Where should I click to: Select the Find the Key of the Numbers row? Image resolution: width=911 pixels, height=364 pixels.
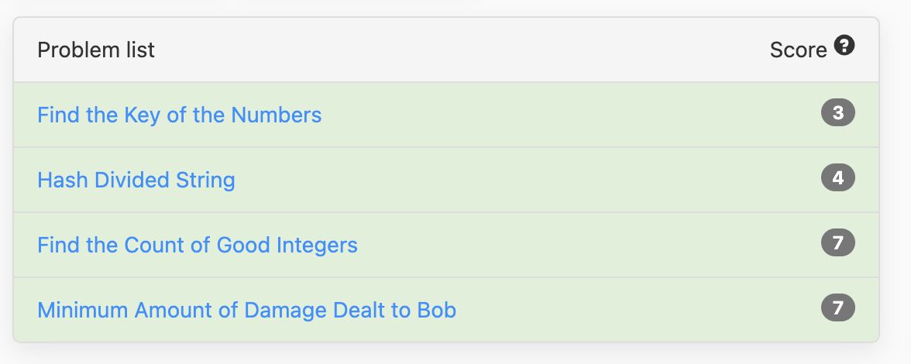446,115
